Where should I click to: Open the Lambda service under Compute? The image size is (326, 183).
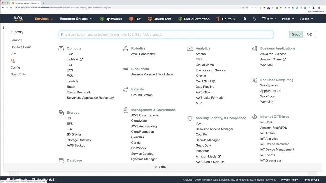pos(72,81)
